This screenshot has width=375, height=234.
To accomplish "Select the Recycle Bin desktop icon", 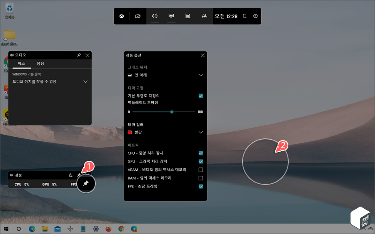I will click(x=10, y=11).
